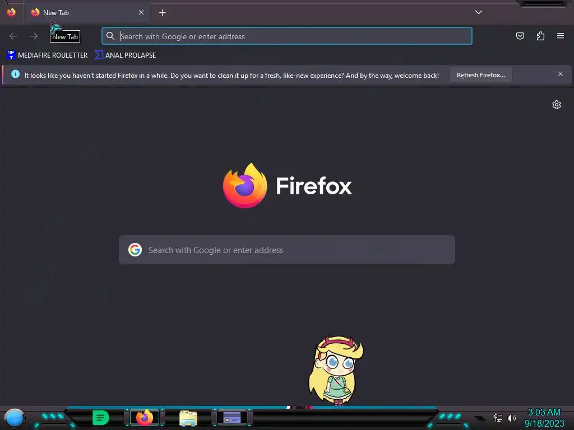Click the clock showing 3:03 AM
The height and width of the screenshot is (430, 574).
point(544,412)
